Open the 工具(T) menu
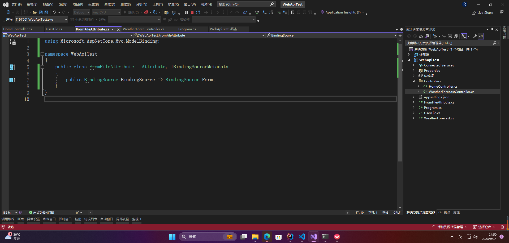Viewport: 509px width, 243px height. (x=158, y=4)
